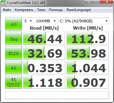Run all benchmarks with the All button
This screenshot has height=103, width=114.
pos(13,24)
